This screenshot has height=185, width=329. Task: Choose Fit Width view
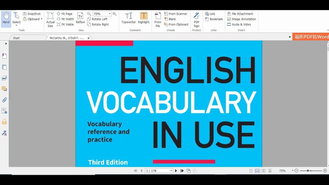(x=65, y=19)
